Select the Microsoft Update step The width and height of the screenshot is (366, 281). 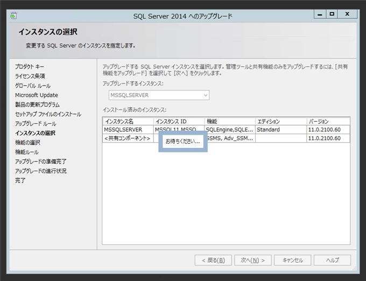coord(37,95)
